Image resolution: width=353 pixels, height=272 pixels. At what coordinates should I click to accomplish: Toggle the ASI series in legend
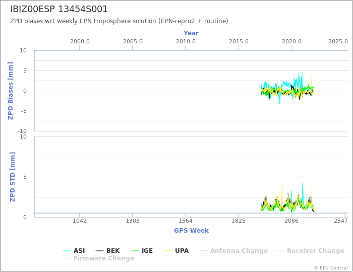(74, 251)
